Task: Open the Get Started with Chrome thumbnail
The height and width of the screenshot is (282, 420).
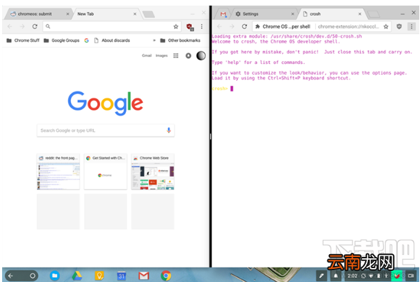Action: click(106, 172)
